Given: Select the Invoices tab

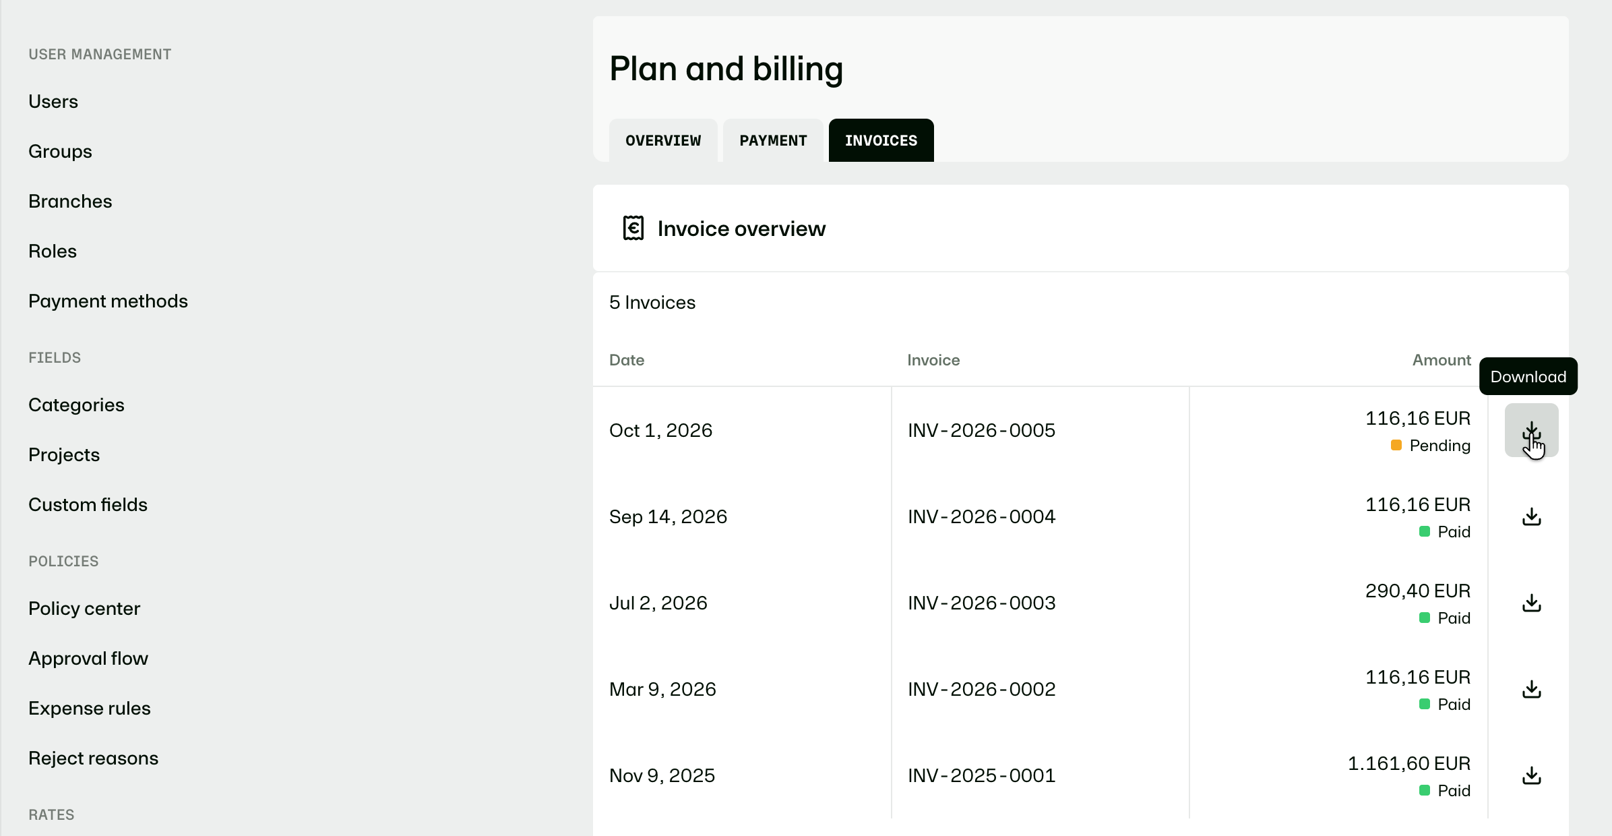Looking at the screenshot, I should (881, 140).
